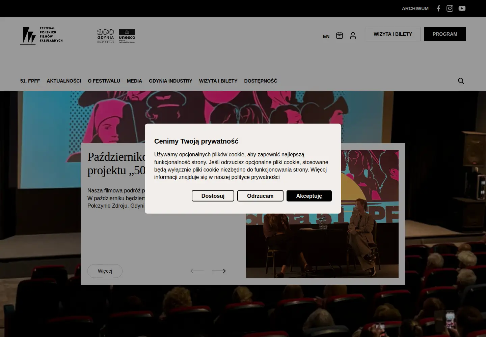Click the Więcej button on the slide
The image size is (486, 337).
(105, 271)
